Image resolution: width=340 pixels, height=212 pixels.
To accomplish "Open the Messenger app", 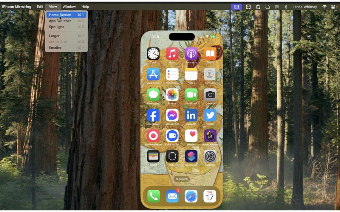I will coord(172,115).
